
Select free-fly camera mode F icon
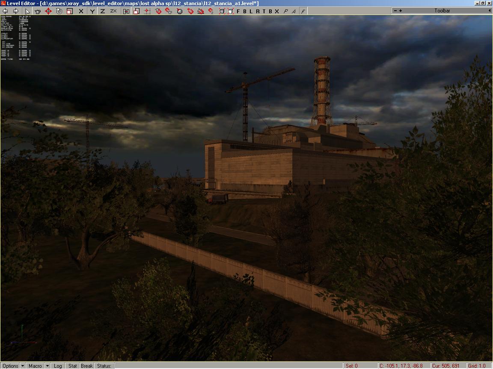[x=303, y=11]
